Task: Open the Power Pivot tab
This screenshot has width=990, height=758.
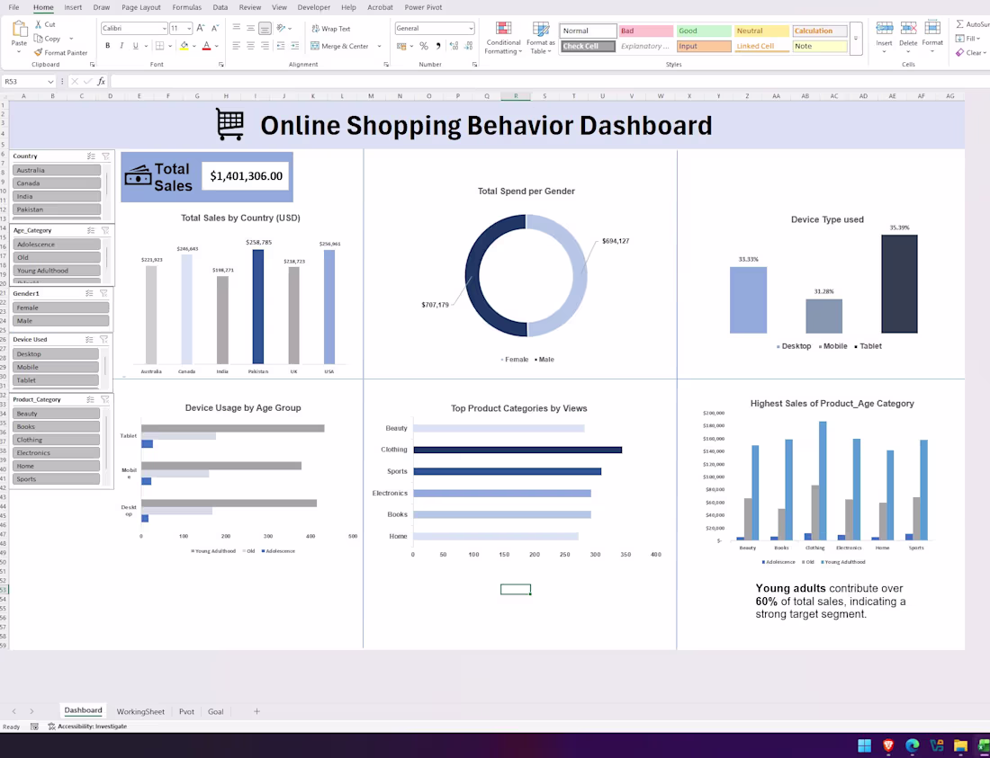Action: click(423, 7)
